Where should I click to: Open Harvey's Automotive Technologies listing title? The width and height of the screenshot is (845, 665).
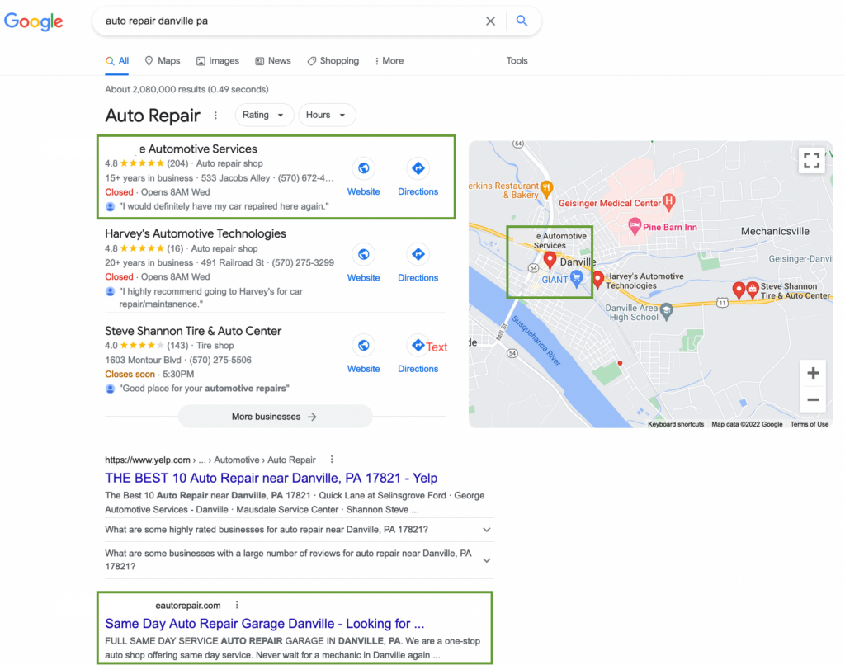196,233
